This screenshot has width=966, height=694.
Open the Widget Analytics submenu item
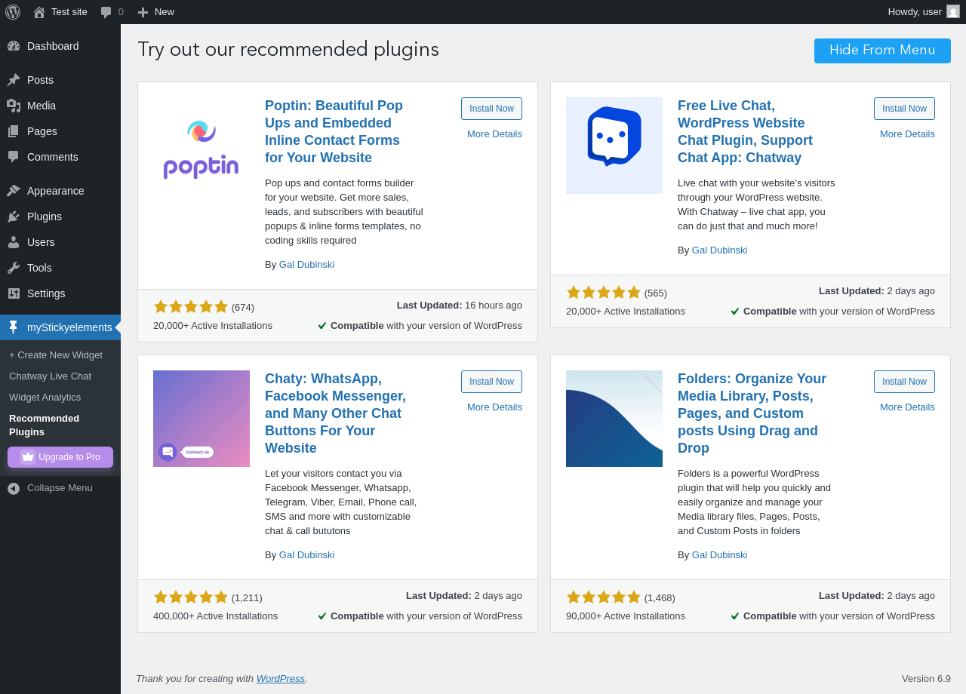[45, 398]
